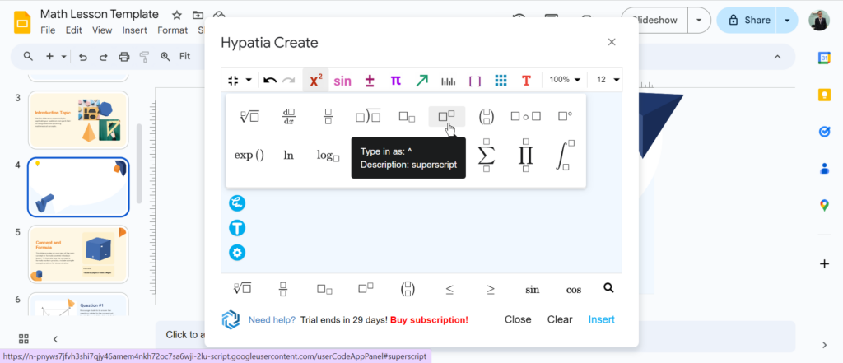
Task: Insert the integral template with limits
Action: 564,155
